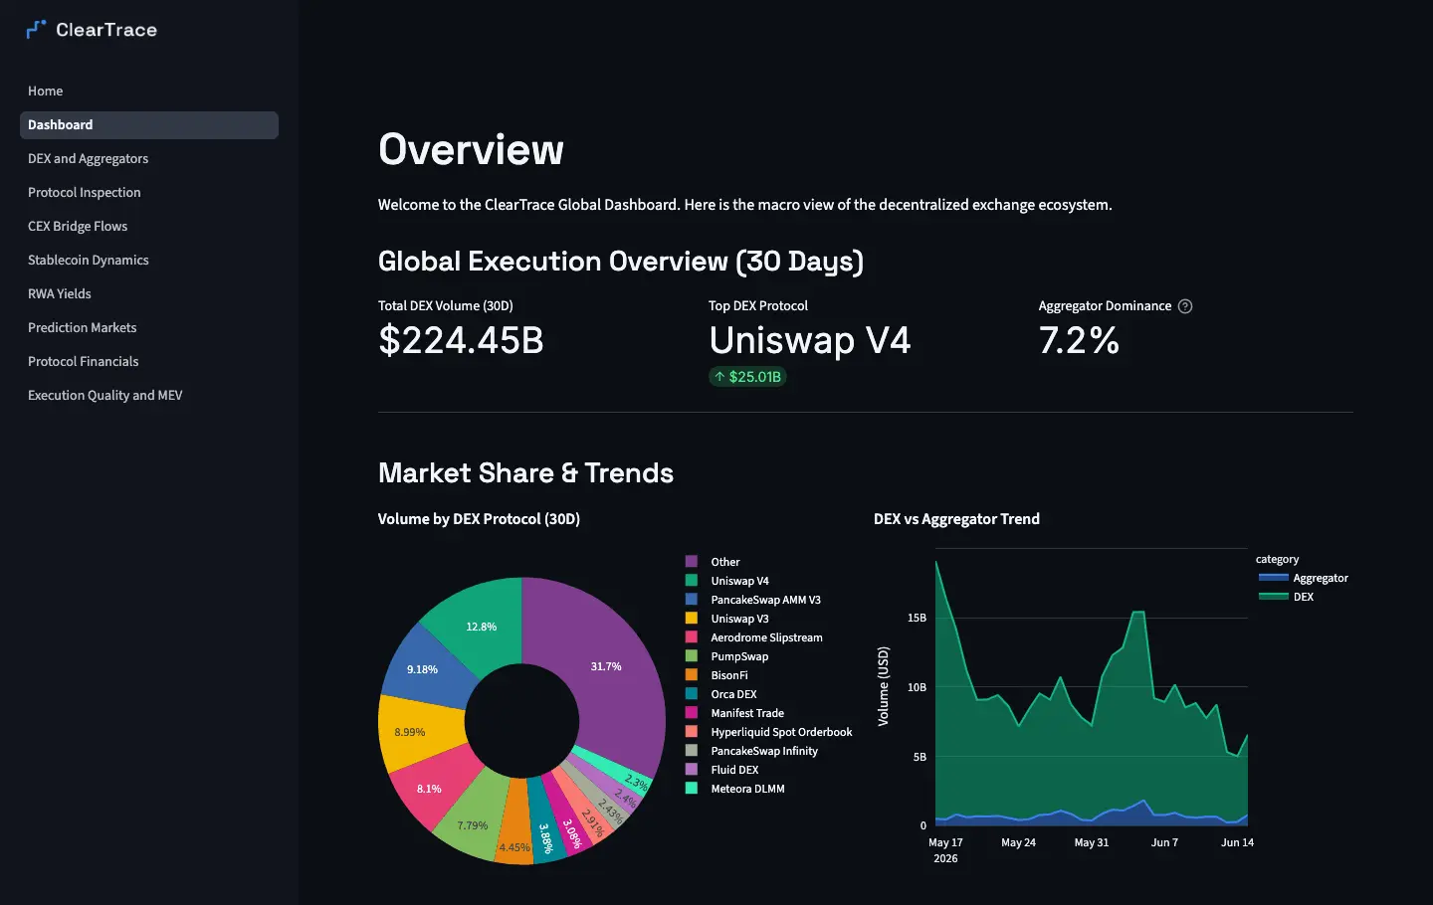
Task: Click the Market Share & Trends heading
Action: click(525, 473)
